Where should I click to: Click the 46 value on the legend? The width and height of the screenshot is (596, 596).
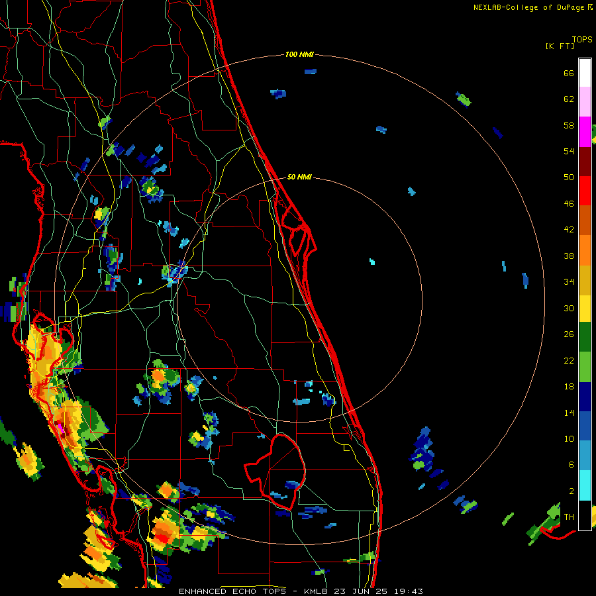click(x=569, y=204)
